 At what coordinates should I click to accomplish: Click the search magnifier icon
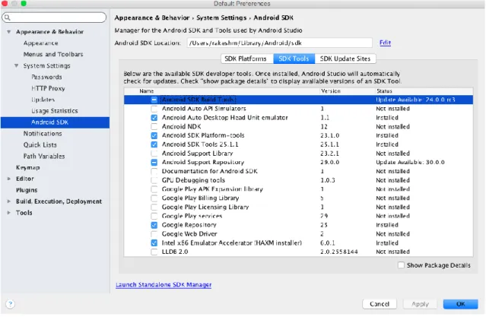pos(8,17)
